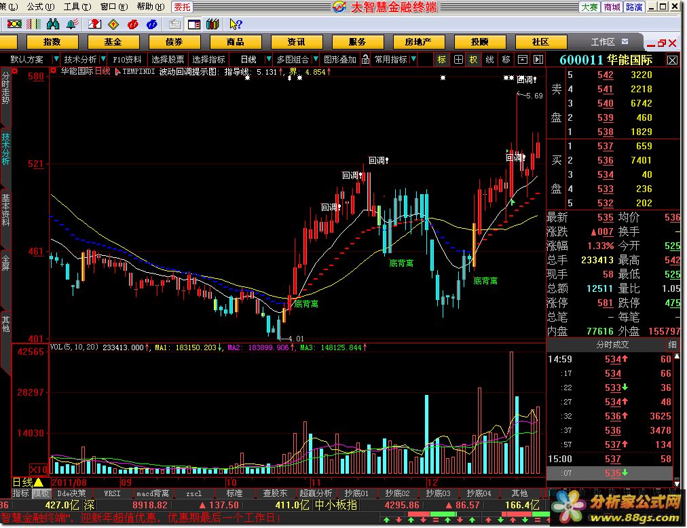Click the grid crosshair 田 icon

point(458,59)
